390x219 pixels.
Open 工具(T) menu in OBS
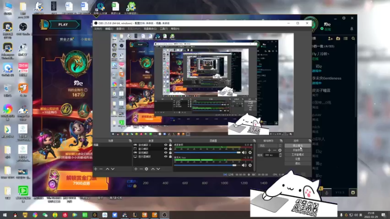click(164, 29)
